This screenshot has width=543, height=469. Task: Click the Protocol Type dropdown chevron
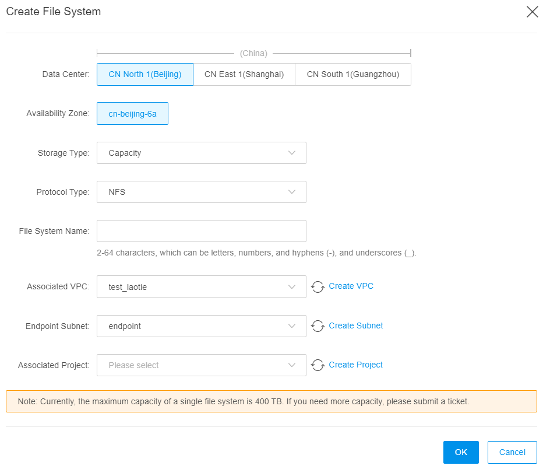coord(291,192)
